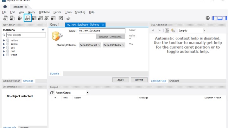Switch to the Snippets tab
The width and height of the screenshot is (228, 128).
174,81
